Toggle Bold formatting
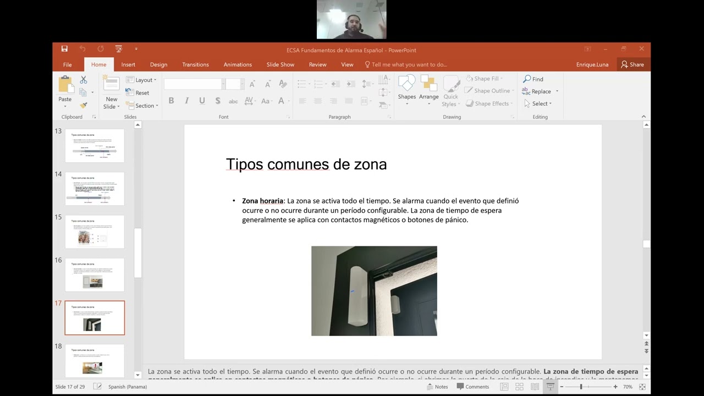The height and width of the screenshot is (396, 704). coord(171,101)
